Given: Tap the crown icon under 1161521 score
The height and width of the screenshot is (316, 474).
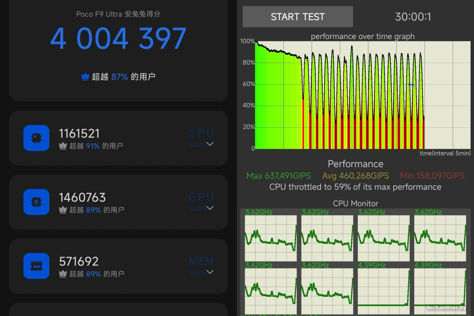Looking at the screenshot, I should click(x=63, y=146).
